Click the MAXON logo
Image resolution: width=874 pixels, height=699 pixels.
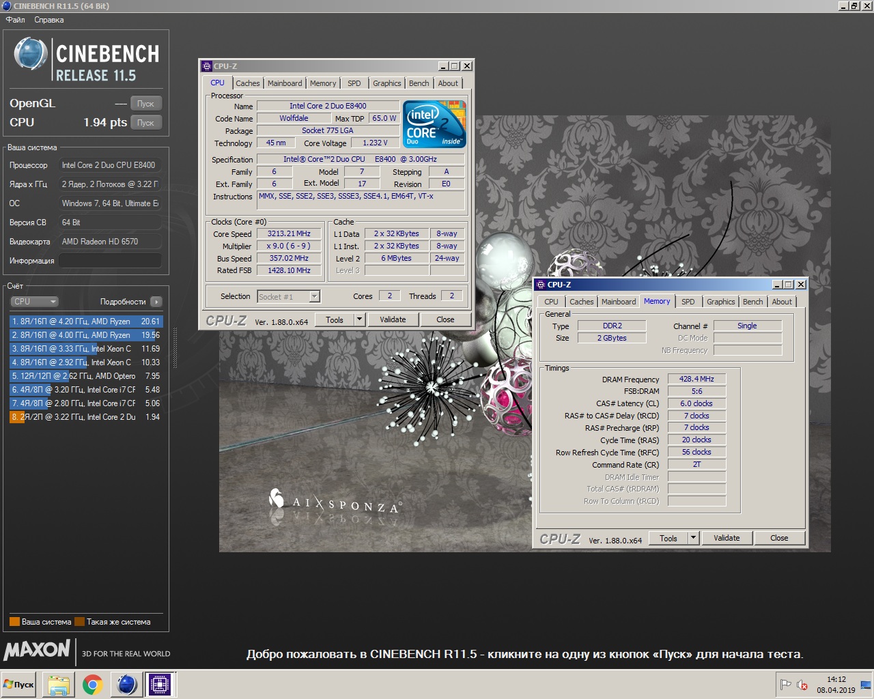pyautogui.click(x=37, y=650)
